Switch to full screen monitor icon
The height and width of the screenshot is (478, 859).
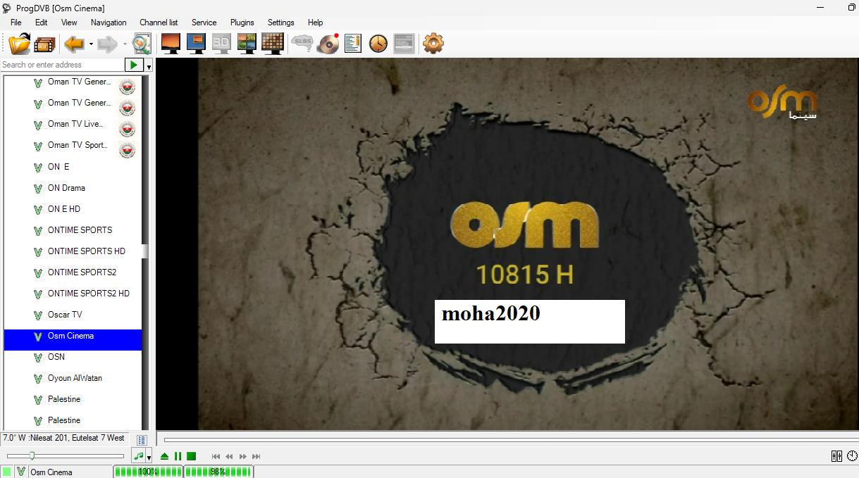click(171, 44)
